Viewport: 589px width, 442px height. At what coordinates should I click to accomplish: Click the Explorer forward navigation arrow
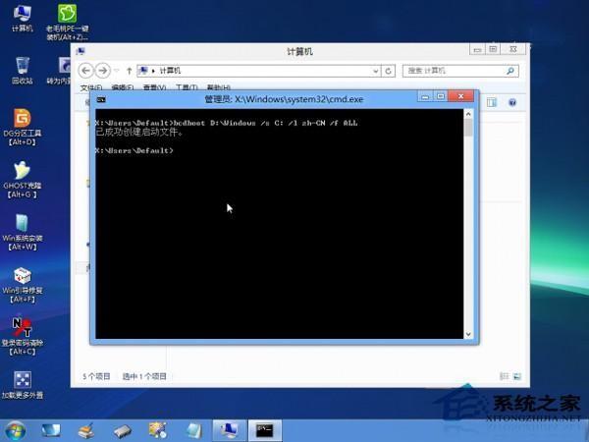(101, 71)
